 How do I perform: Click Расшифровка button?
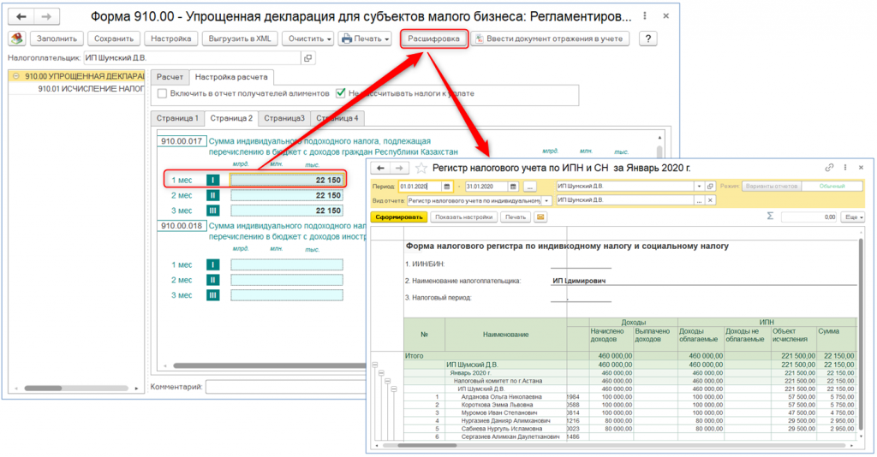[x=433, y=39]
